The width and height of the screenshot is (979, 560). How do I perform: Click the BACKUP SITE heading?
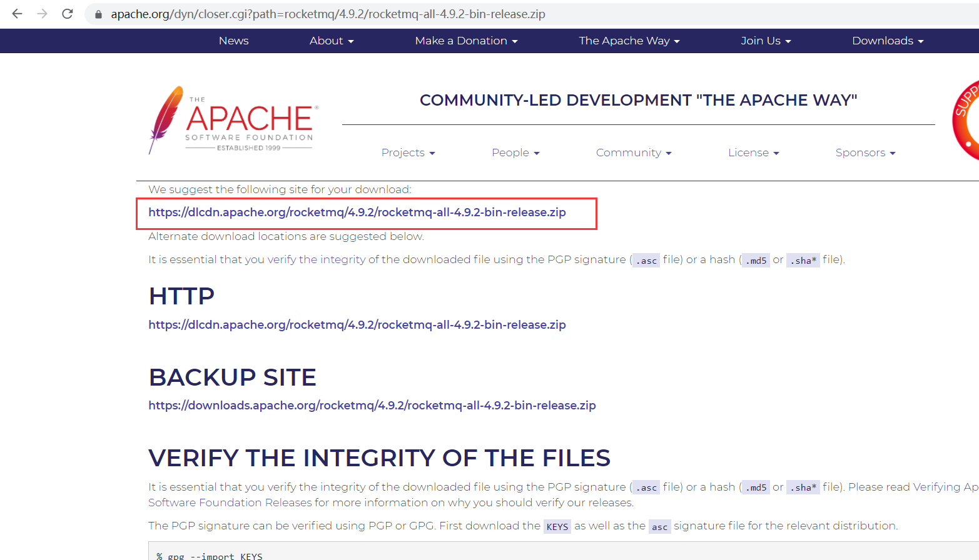pos(233,377)
